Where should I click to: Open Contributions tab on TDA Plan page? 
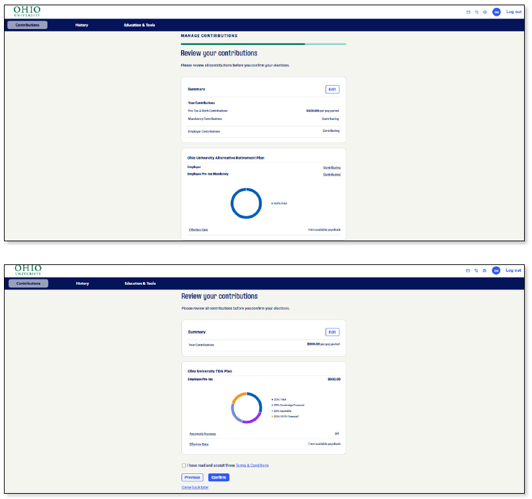(x=28, y=283)
